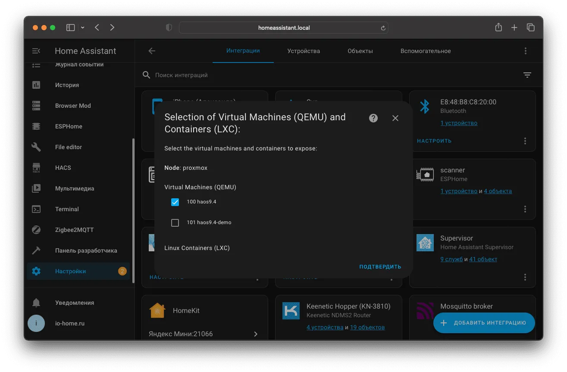Open the Bluetooth card's three-dot menu
Viewport: 567px width, 372px height.
[525, 141]
